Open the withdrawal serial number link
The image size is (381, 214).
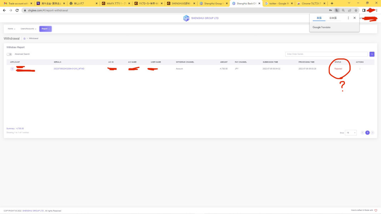(x=69, y=69)
